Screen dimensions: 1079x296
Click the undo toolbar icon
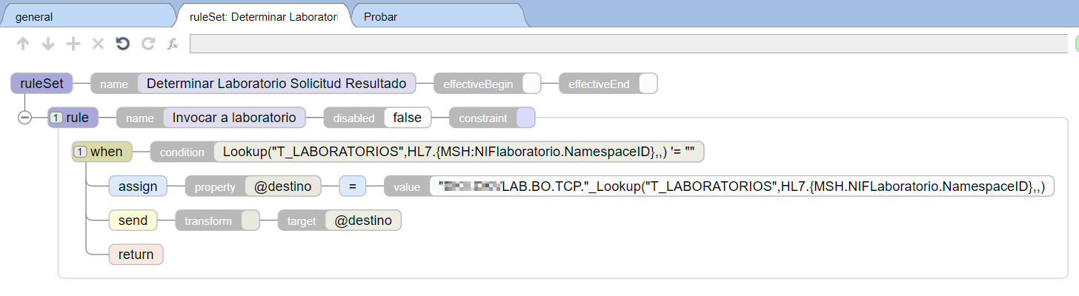tap(123, 44)
